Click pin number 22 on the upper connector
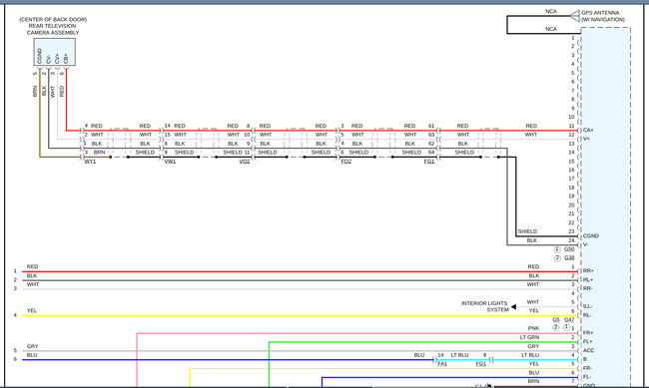Viewport: 649px width, 388px height. (x=571, y=222)
